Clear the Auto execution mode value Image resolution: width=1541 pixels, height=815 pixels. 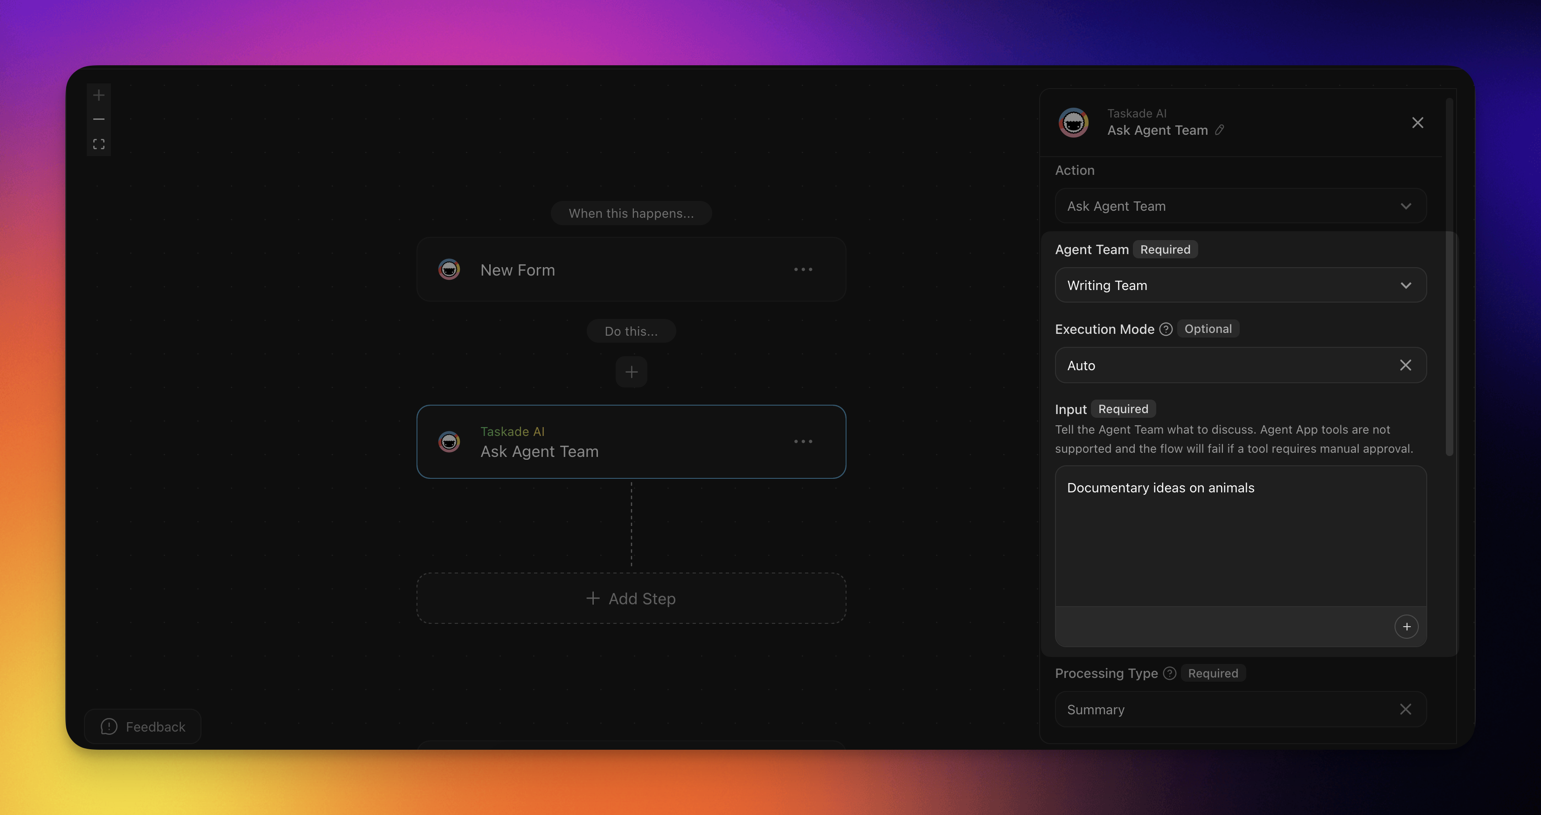point(1405,366)
